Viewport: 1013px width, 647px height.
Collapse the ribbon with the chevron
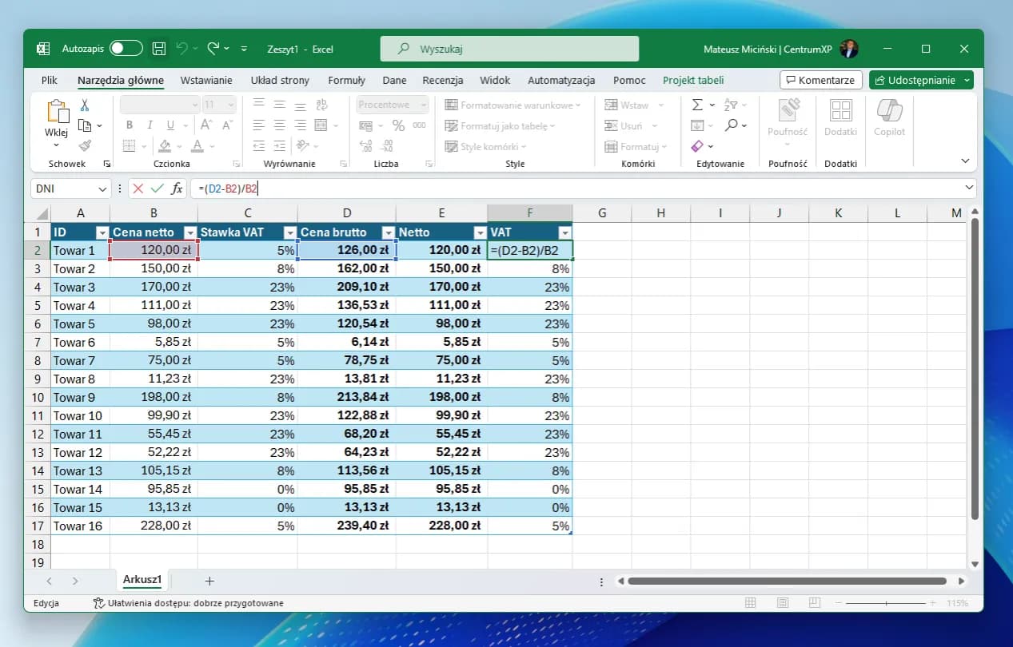tap(965, 161)
